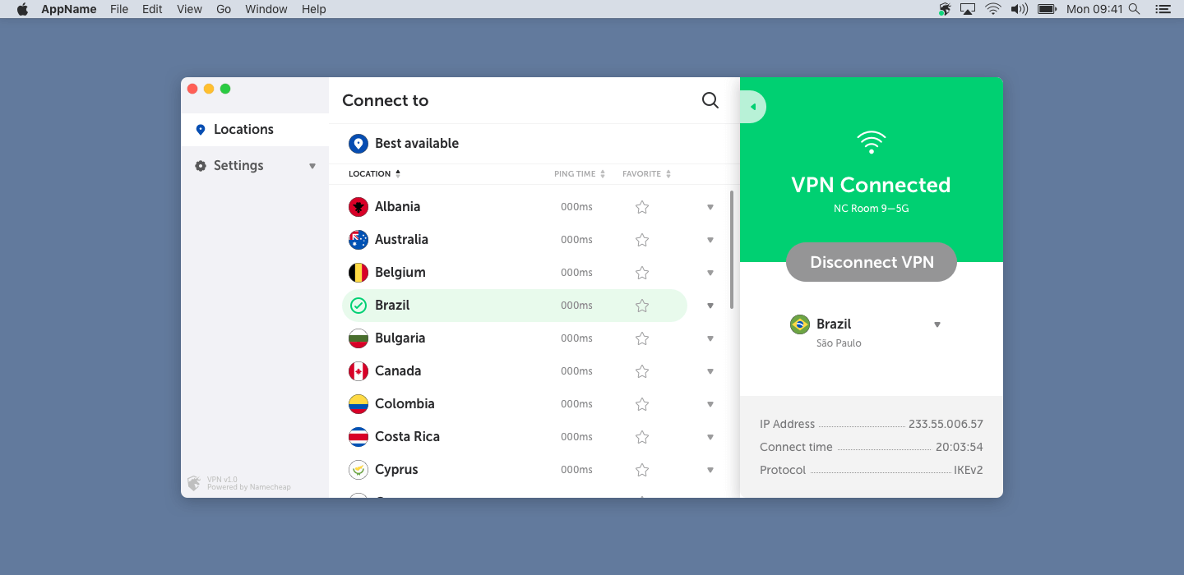Image resolution: width=1184 pixels, height=575 pixels.
Task: Expand the Bulgaria server list arrow
Action: (710, 338)
